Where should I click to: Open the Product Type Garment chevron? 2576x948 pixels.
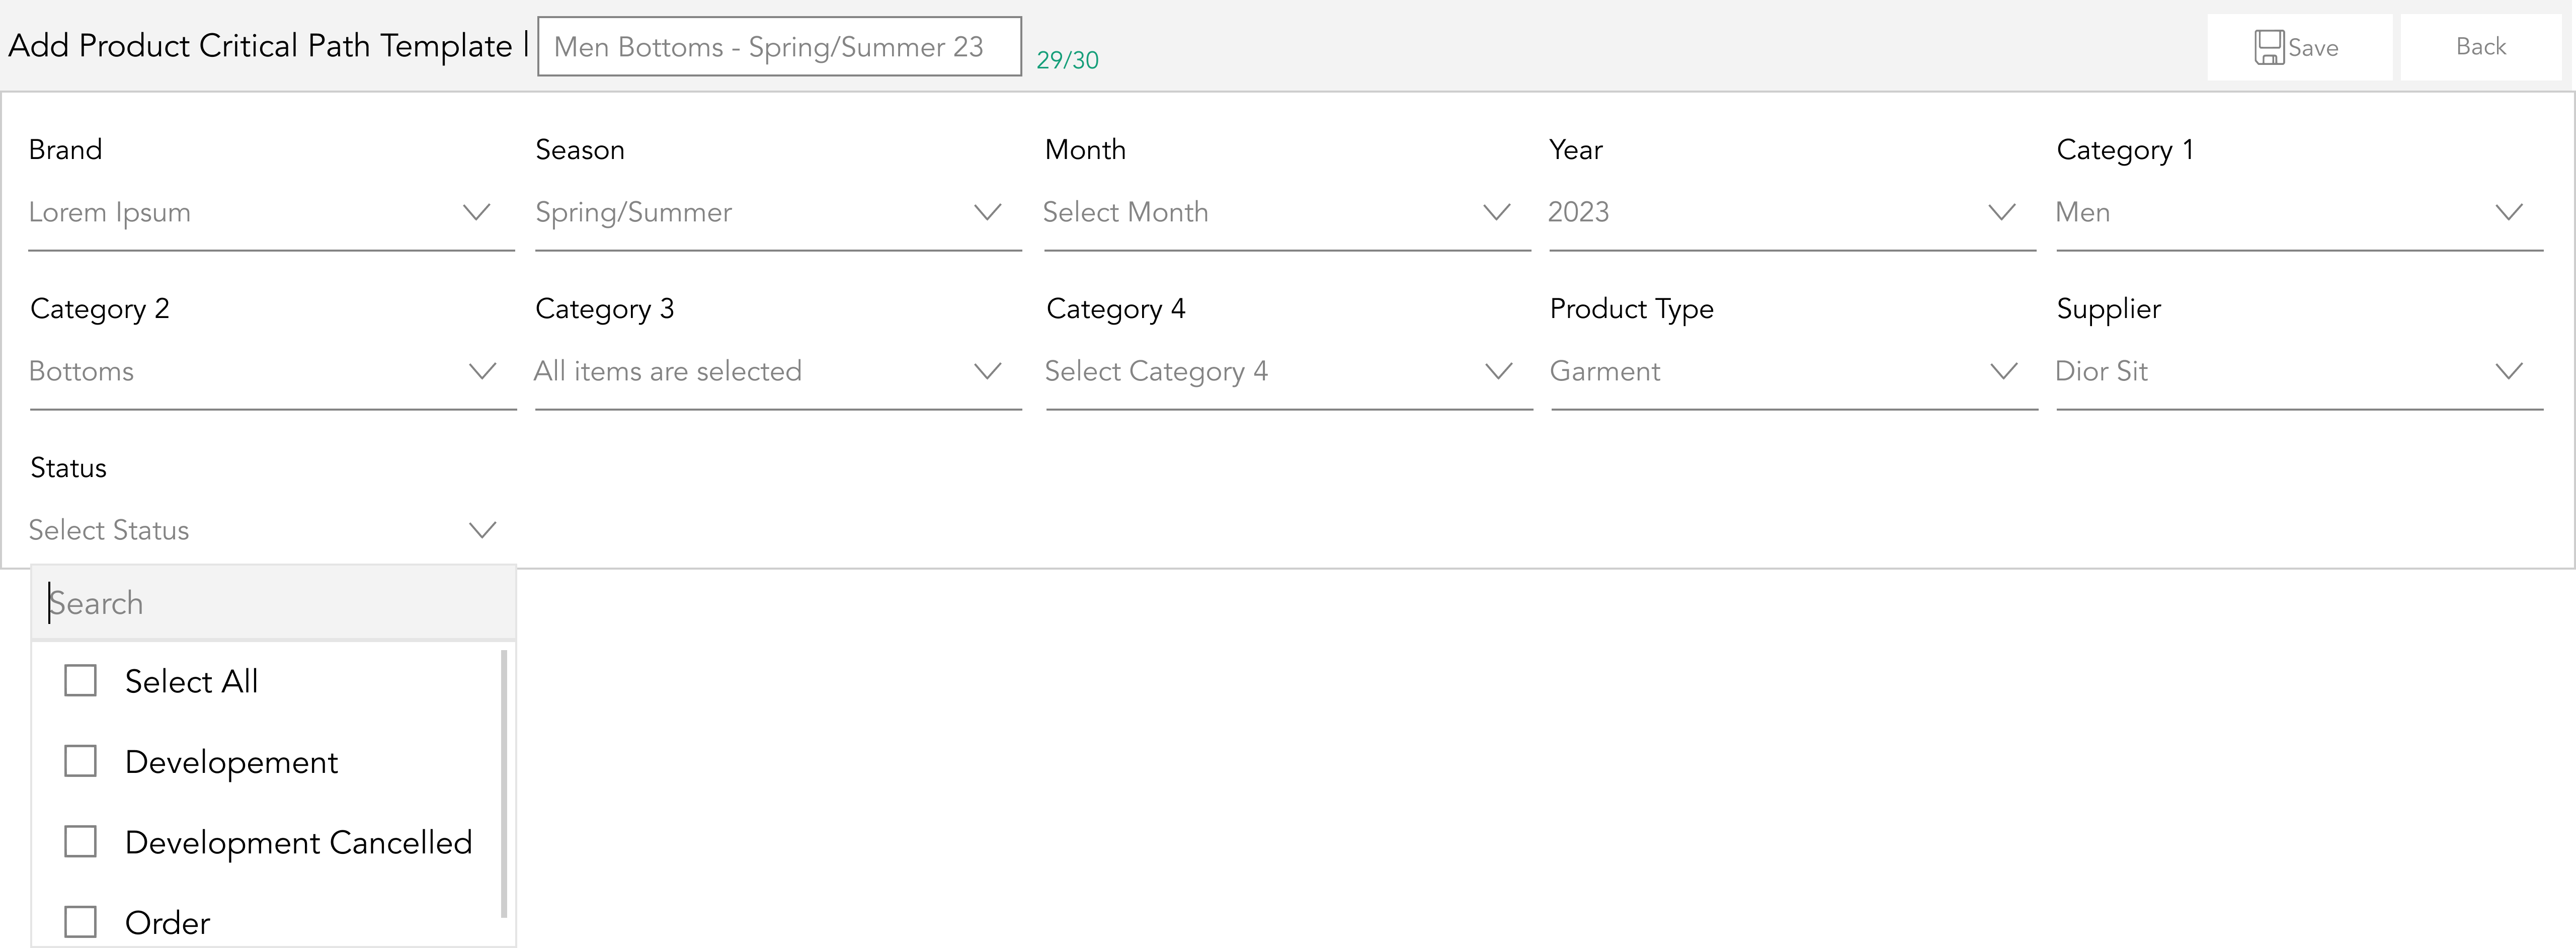tap(2003, 371)
